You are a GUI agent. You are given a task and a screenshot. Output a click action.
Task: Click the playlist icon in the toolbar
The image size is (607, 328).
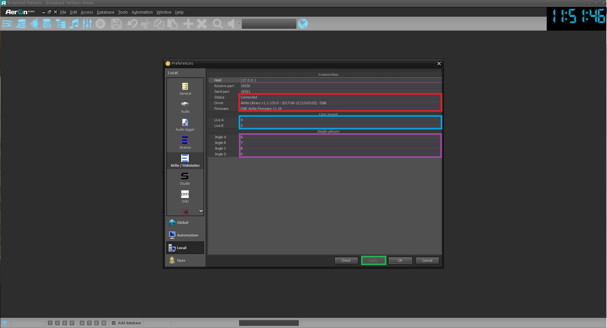tap(7, 24)
